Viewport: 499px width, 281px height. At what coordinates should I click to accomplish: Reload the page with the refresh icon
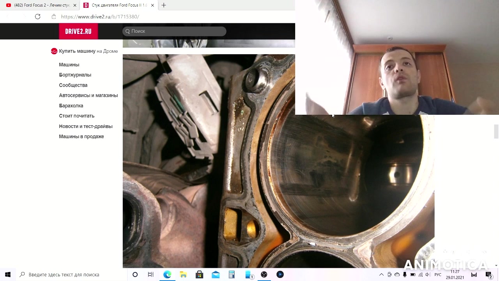click(37, 16)
